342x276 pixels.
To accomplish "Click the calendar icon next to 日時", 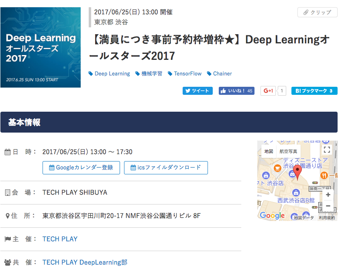I will pos(8,152).
